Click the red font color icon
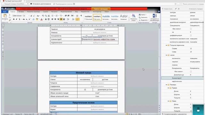The width and height of the screenshot is (205, 115). (41, 19)
